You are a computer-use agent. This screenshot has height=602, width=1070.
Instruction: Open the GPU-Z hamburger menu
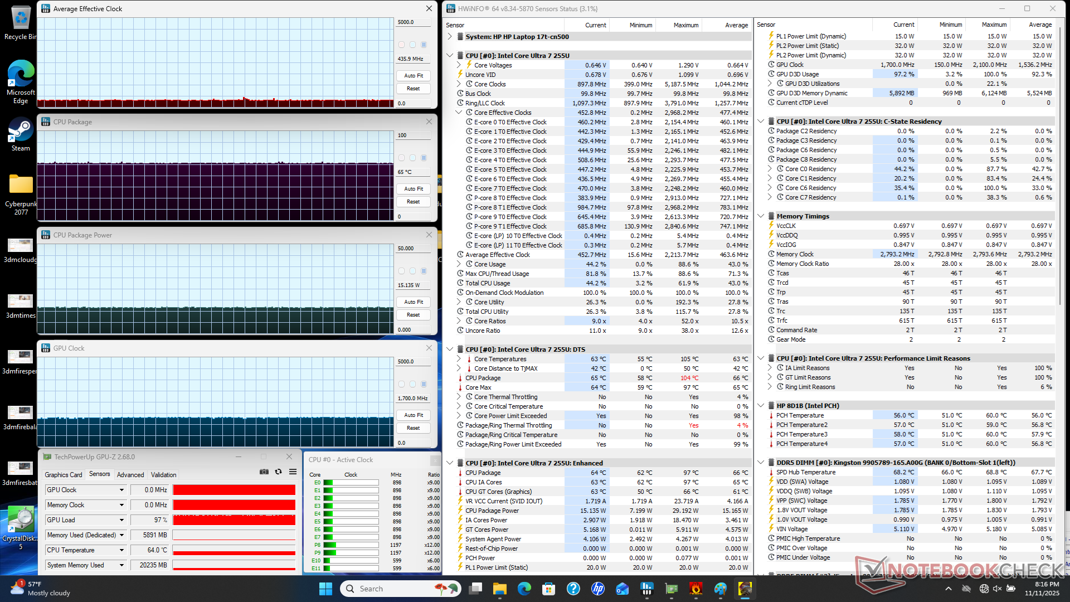(293, 472)
